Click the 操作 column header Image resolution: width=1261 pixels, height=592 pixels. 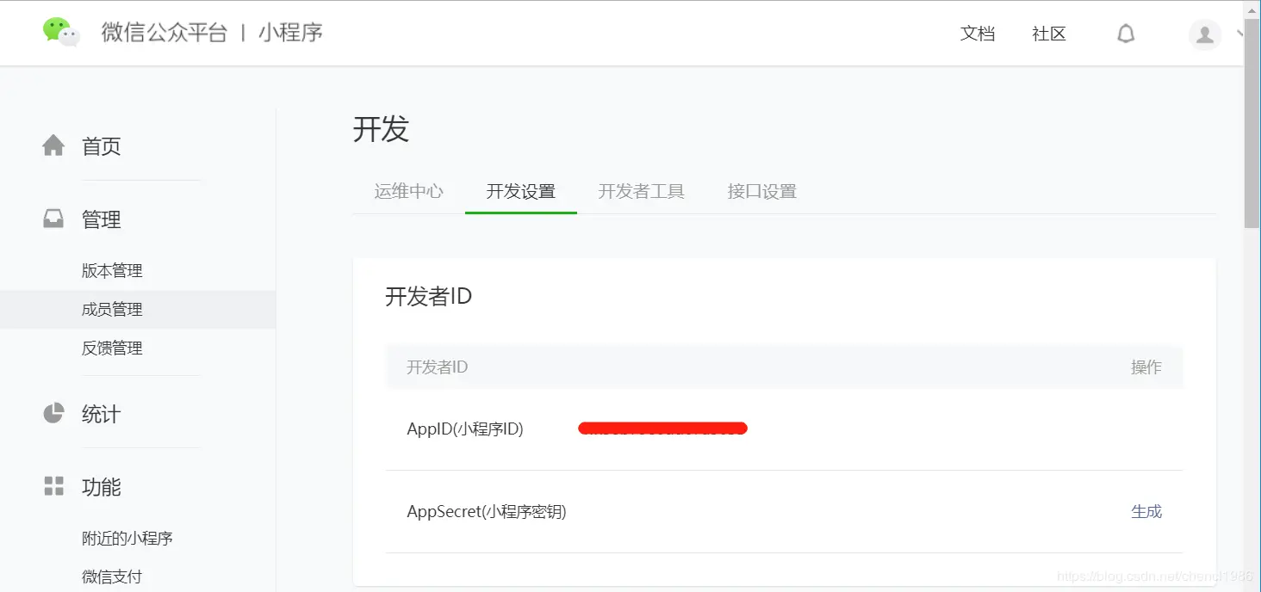pyautogui.click(x=1146, y=367)
